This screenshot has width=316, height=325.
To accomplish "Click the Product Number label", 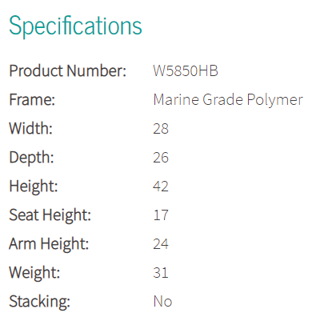I will [68, 71].
